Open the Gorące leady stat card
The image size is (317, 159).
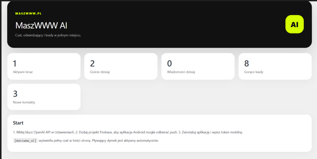click(x=275, y=66)
